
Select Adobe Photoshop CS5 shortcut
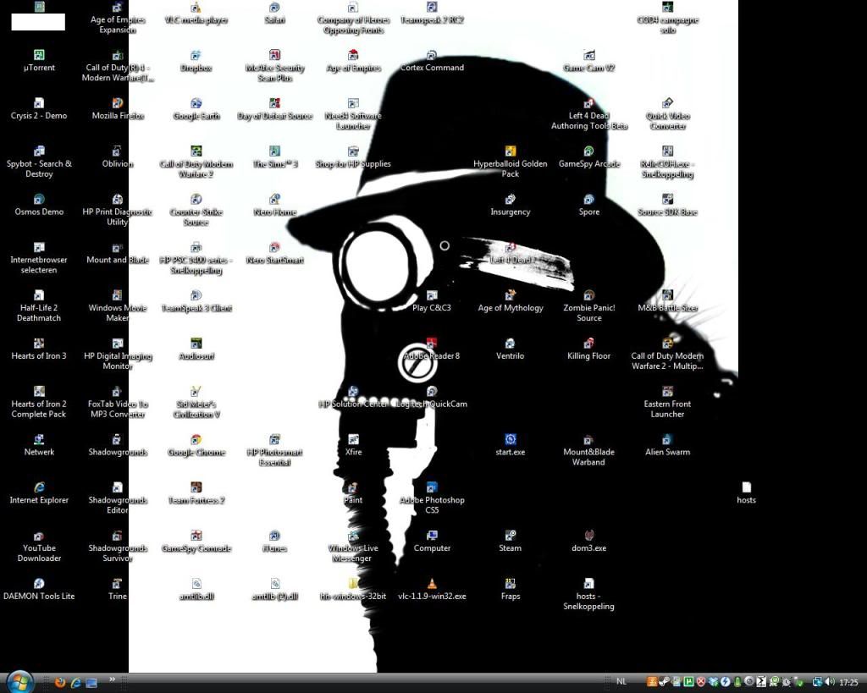432,498
